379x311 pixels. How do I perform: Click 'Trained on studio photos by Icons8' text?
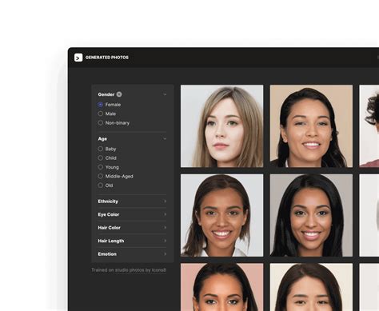click(129, 270)
